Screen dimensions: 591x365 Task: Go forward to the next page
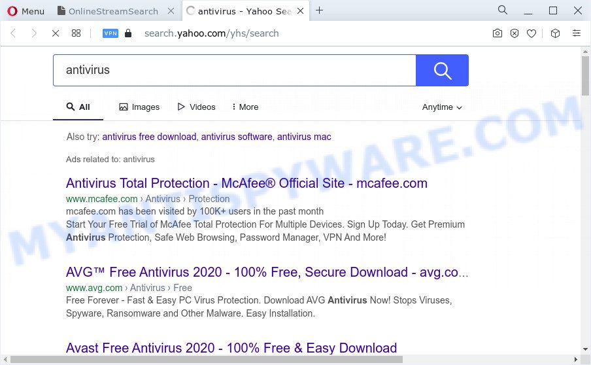pyautogui.click(x=34, y=33)
